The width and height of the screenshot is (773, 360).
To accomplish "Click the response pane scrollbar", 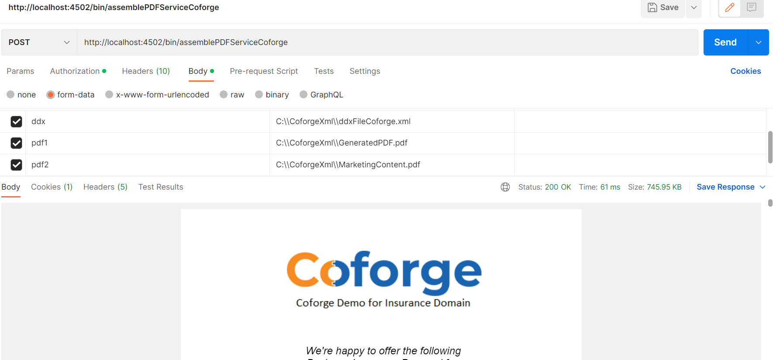I will point(770,203).
